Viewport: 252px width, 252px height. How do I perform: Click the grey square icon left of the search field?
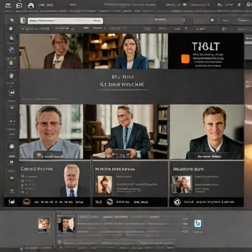pos(23,21)
